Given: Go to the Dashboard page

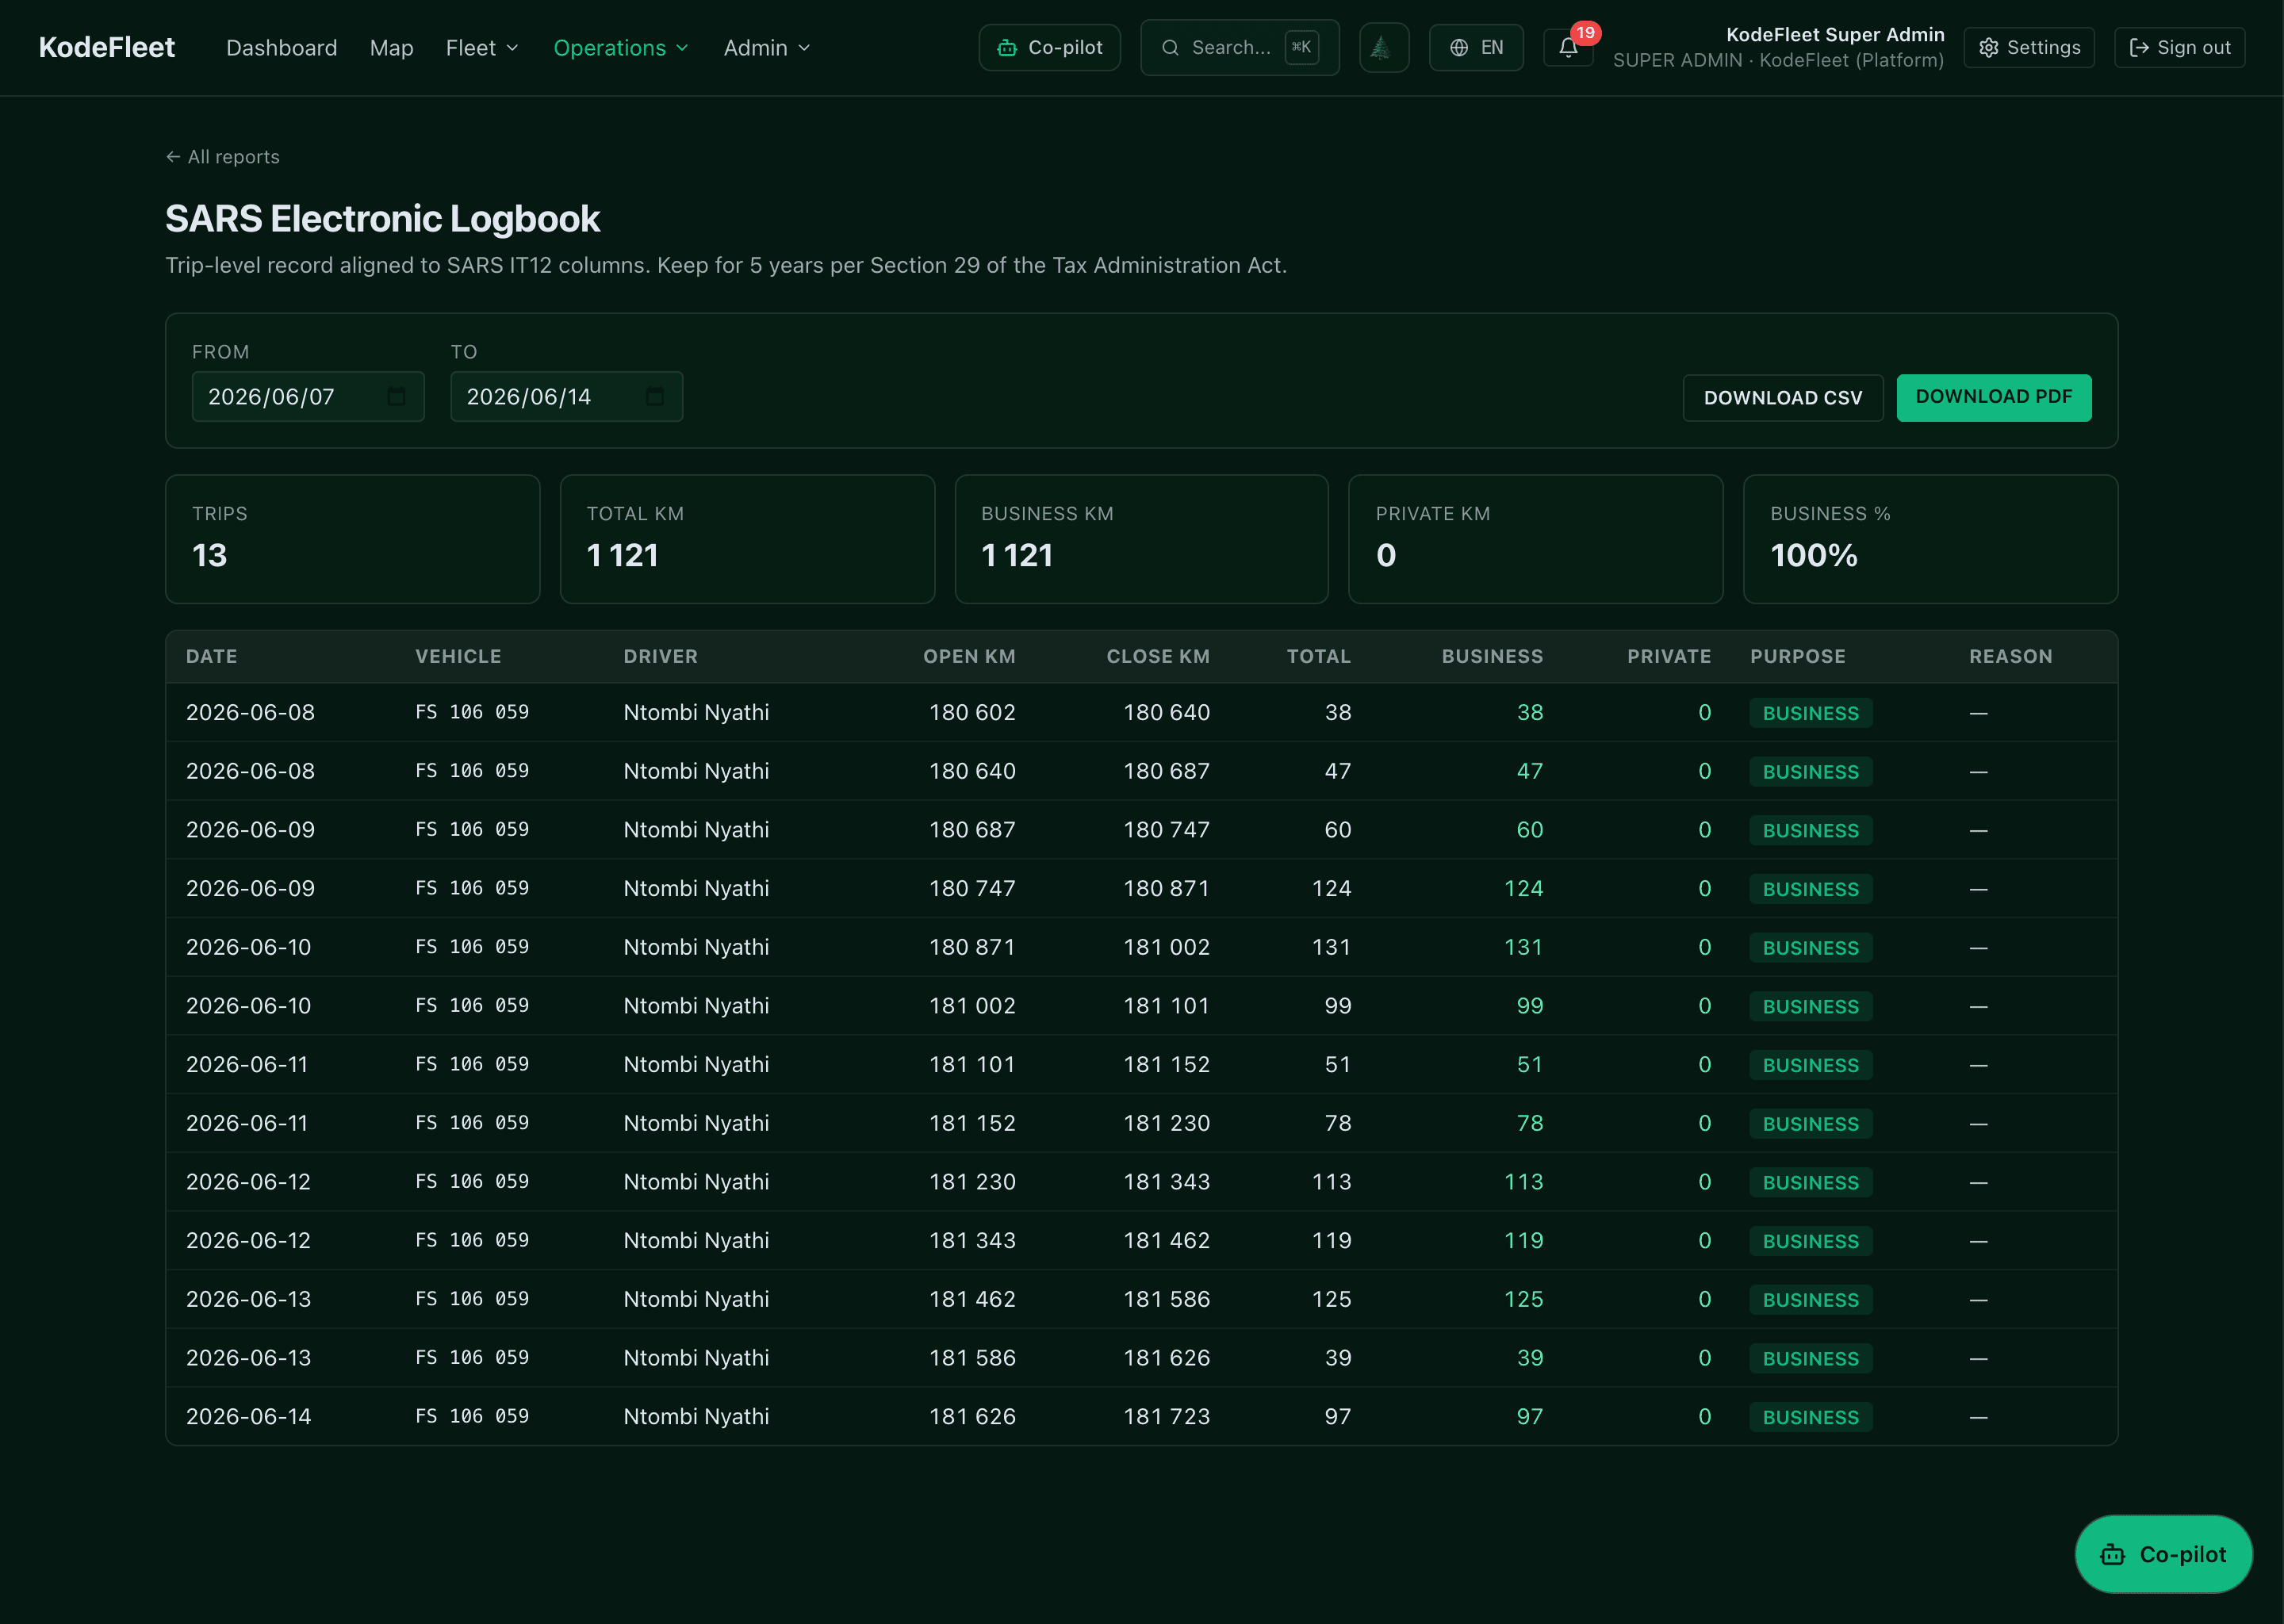Looking at the screenshot, I should pos(281,48).
